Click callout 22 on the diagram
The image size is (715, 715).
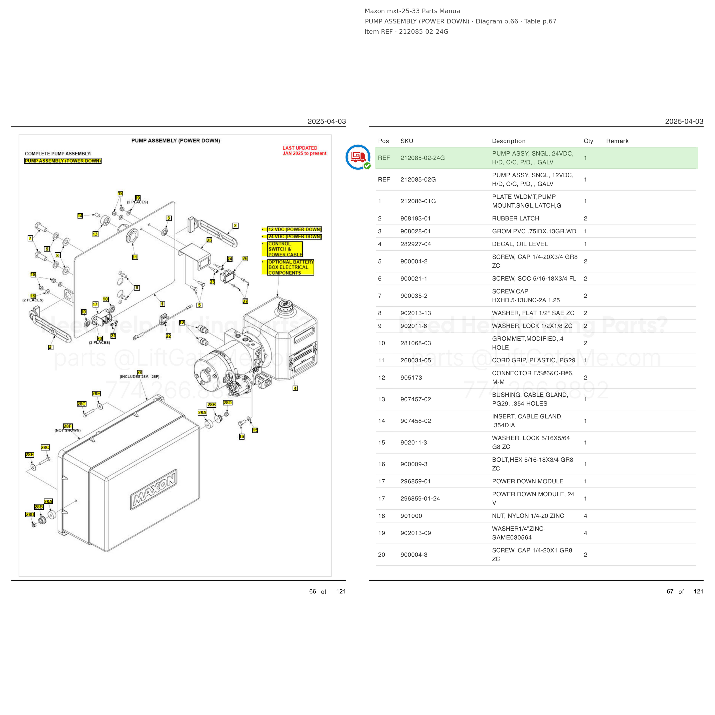tap(168, 336)
